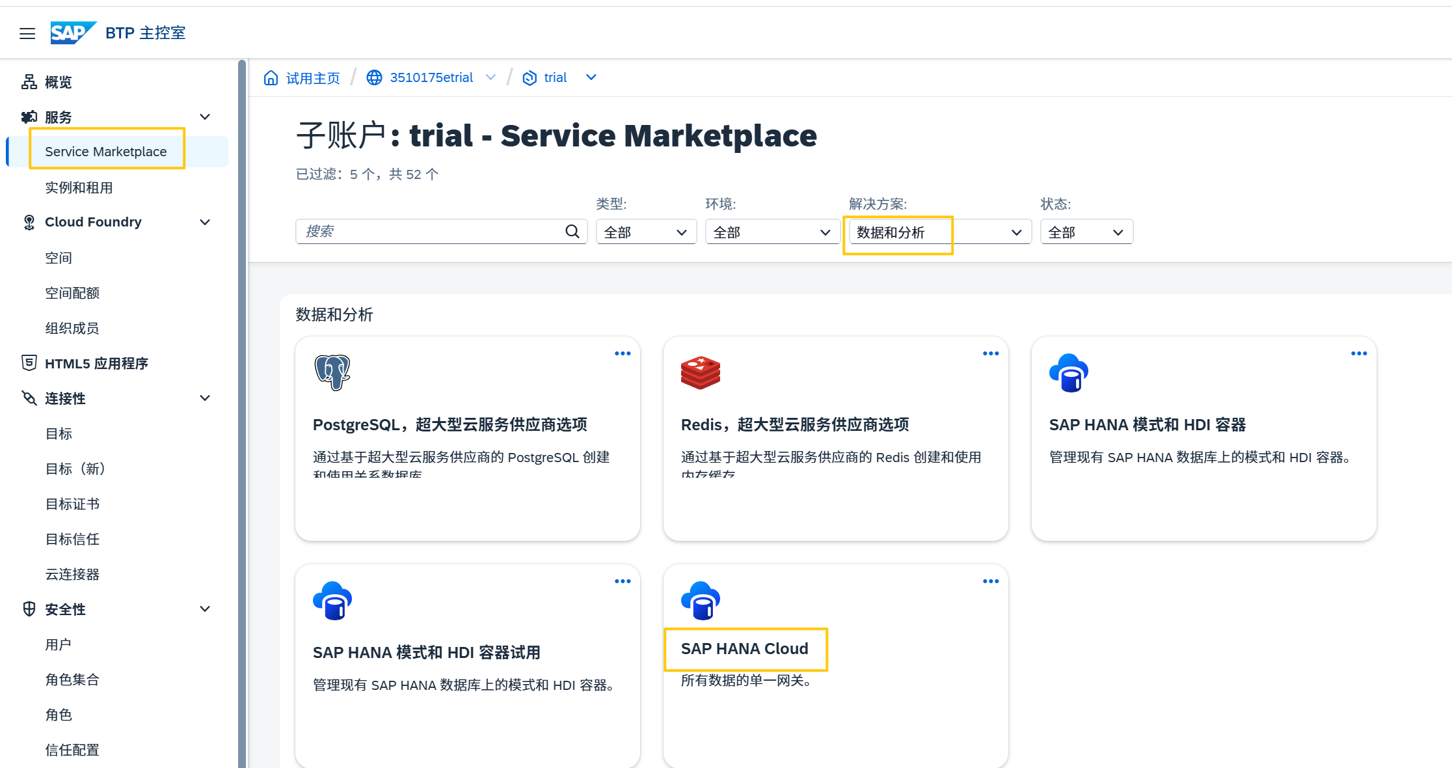Image resolution: width=1452 pixels, height=768 pixels.
Task: Open PostgreSQL，超大型云服务供应商选项 title
Action: 450,425
